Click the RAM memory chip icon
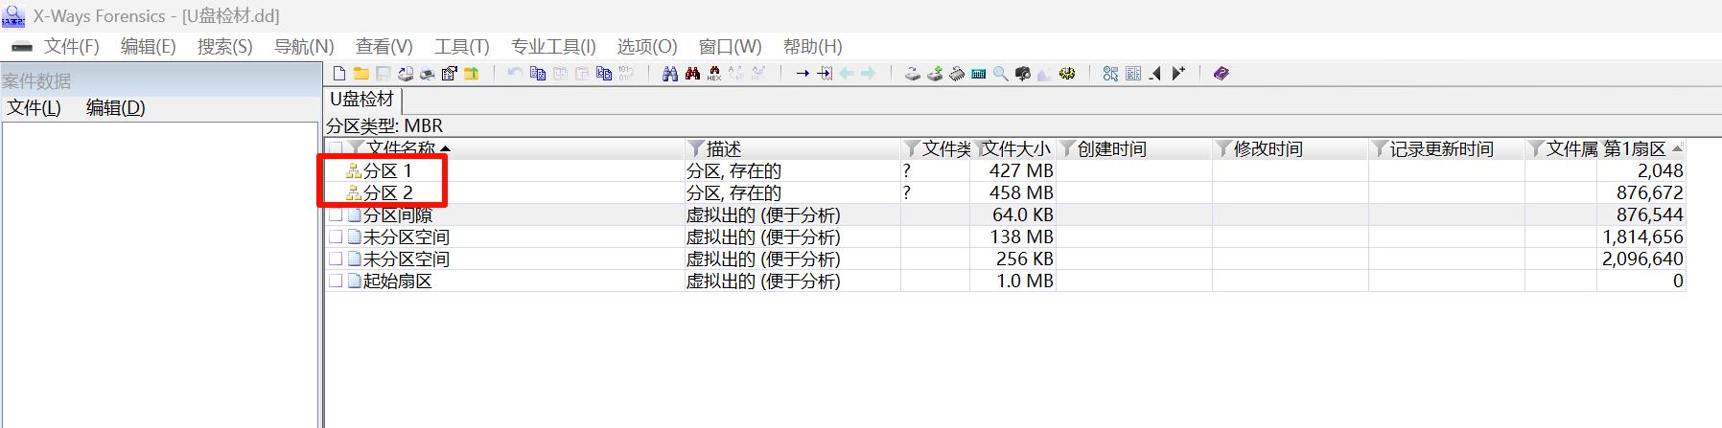The image size is (1722, 428). pos(956,74)
